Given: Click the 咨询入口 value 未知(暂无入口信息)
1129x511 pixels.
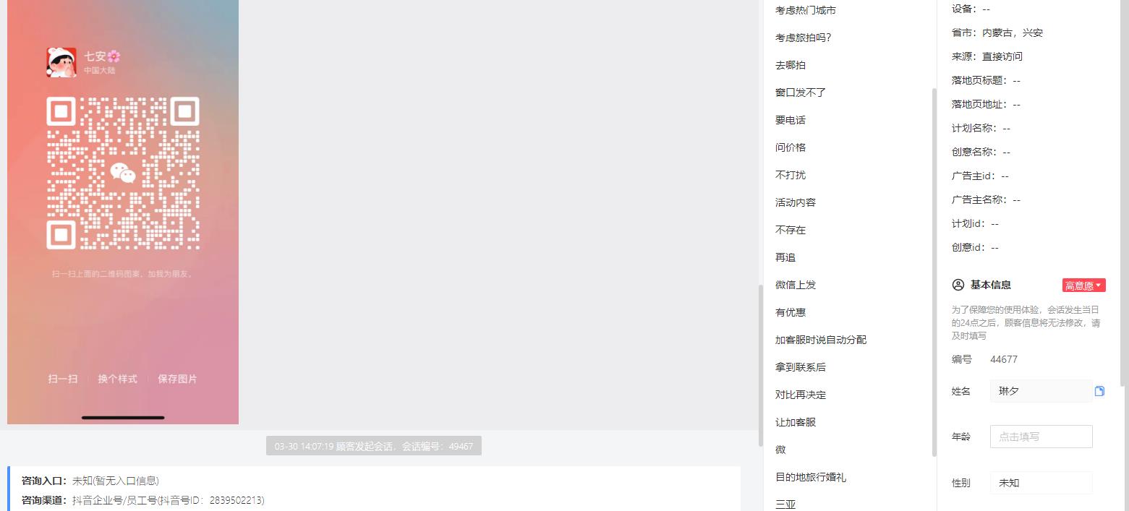Looking at the screenshot, I should 116,481.
